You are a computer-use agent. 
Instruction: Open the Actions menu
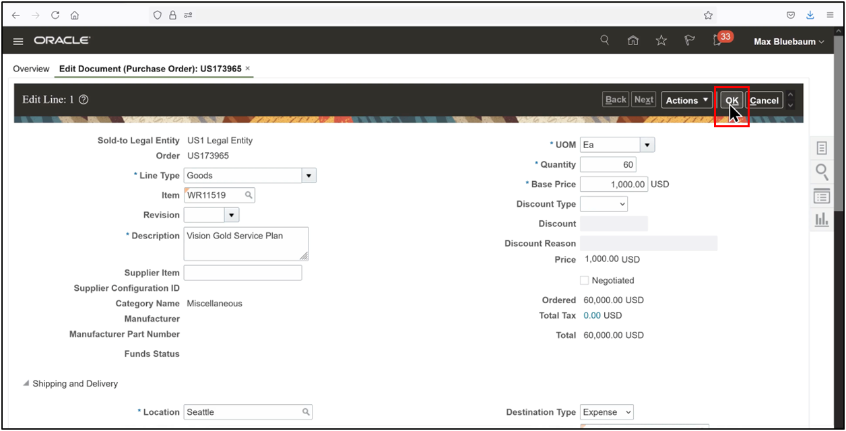(686, 99)
